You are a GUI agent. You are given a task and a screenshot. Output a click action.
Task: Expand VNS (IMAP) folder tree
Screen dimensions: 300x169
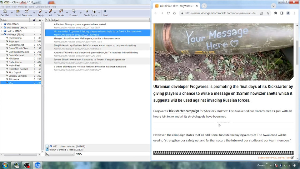[x=2, y=24]
